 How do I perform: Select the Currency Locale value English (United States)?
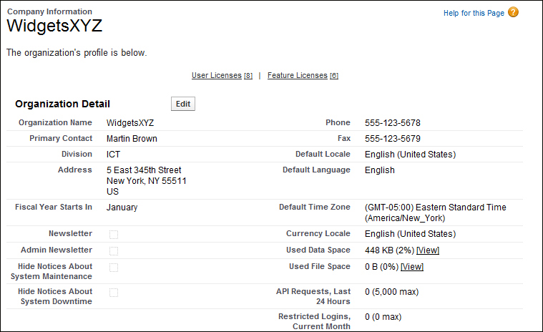click(411, 234)
